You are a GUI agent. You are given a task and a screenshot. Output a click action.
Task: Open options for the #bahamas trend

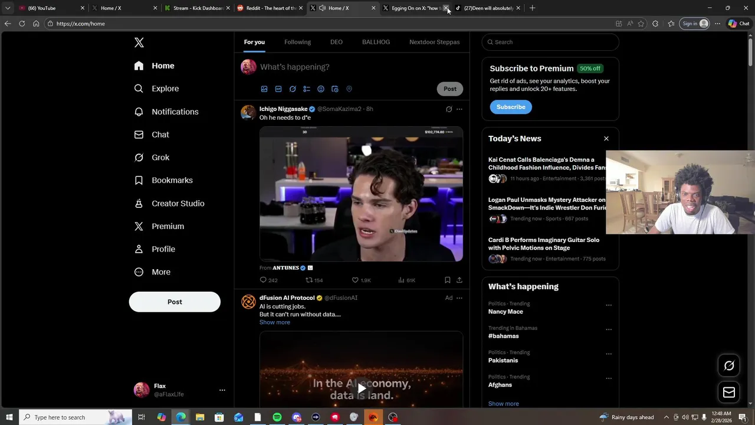[x=609, y=329]
